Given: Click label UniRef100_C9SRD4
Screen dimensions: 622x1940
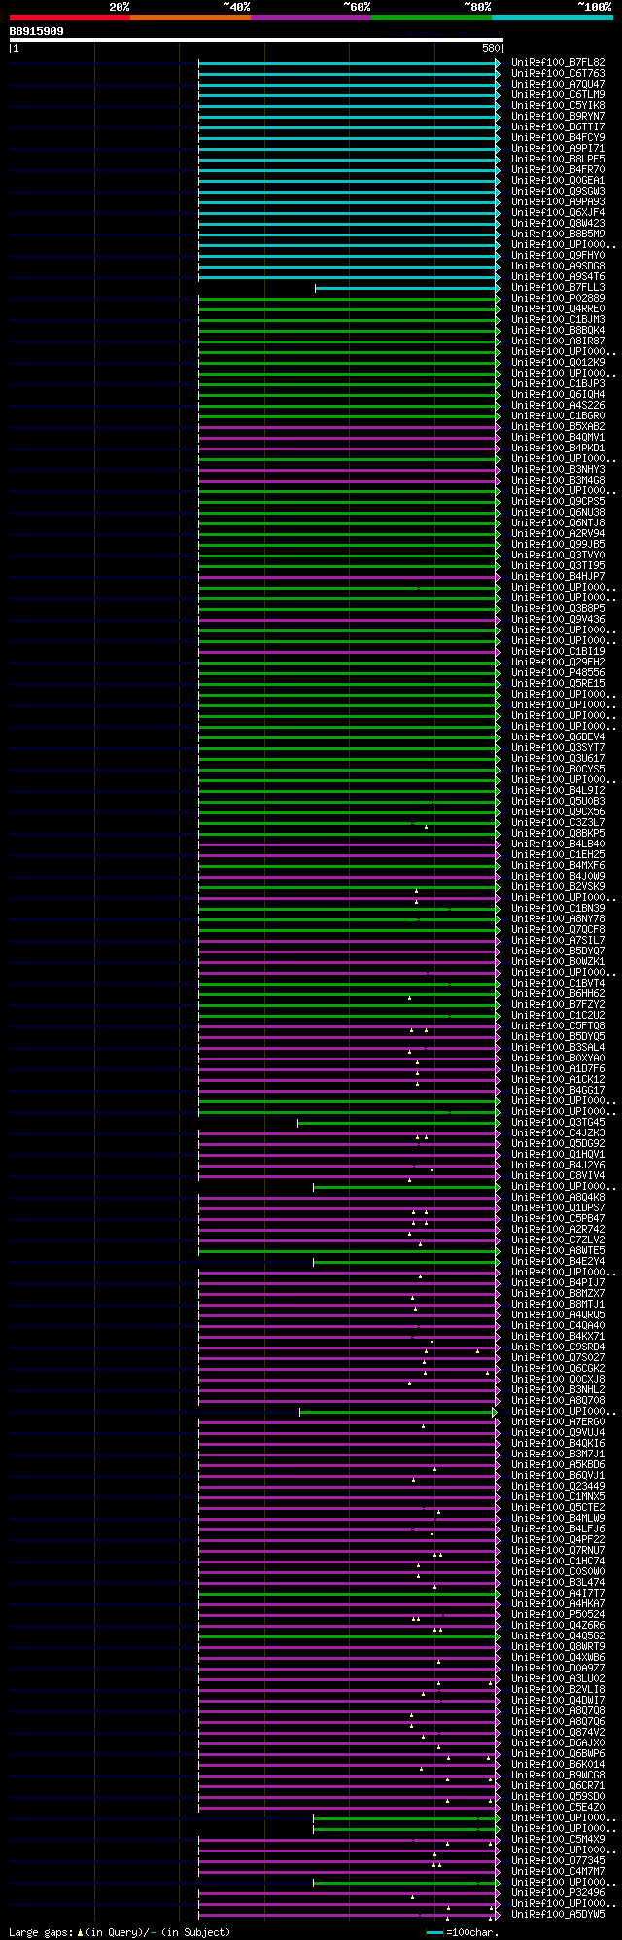Looking at the screenshot, I should (558, 1347).
